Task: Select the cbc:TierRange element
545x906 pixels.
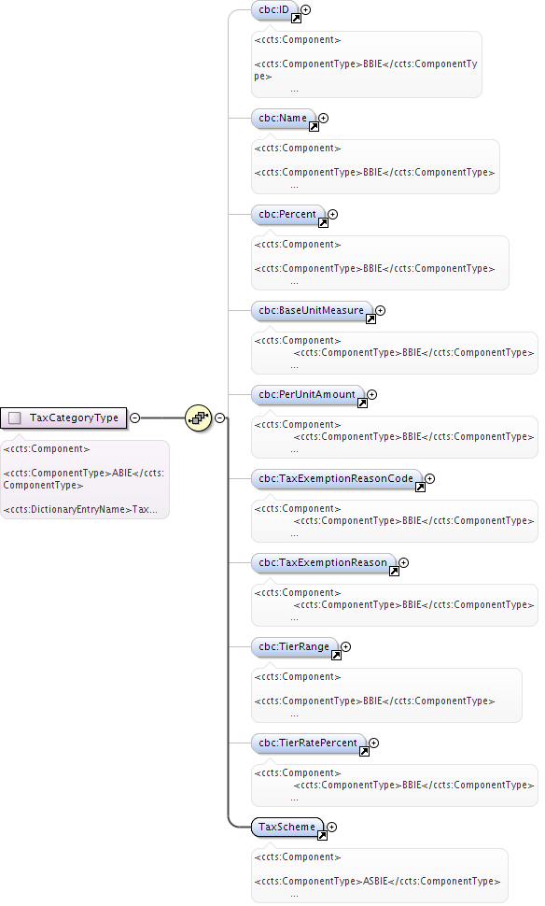Action: tap(294, 646)
